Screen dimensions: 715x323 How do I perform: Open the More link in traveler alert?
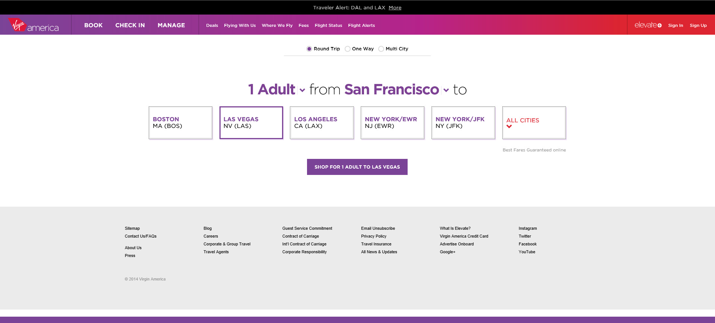pyautogui.click(x=395, y=7)
